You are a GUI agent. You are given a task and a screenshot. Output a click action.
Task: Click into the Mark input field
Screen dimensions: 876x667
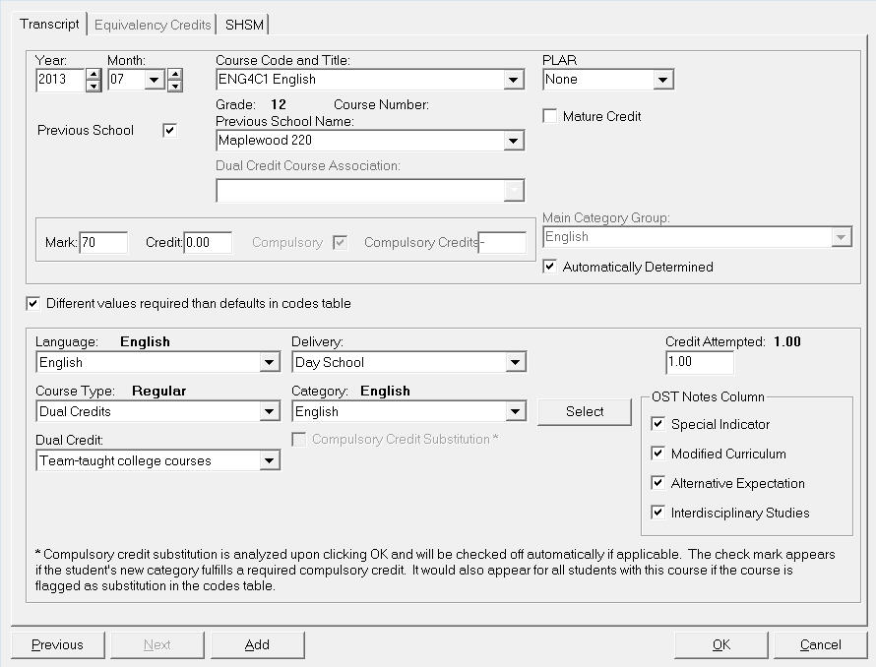click(x=103, y=242)
